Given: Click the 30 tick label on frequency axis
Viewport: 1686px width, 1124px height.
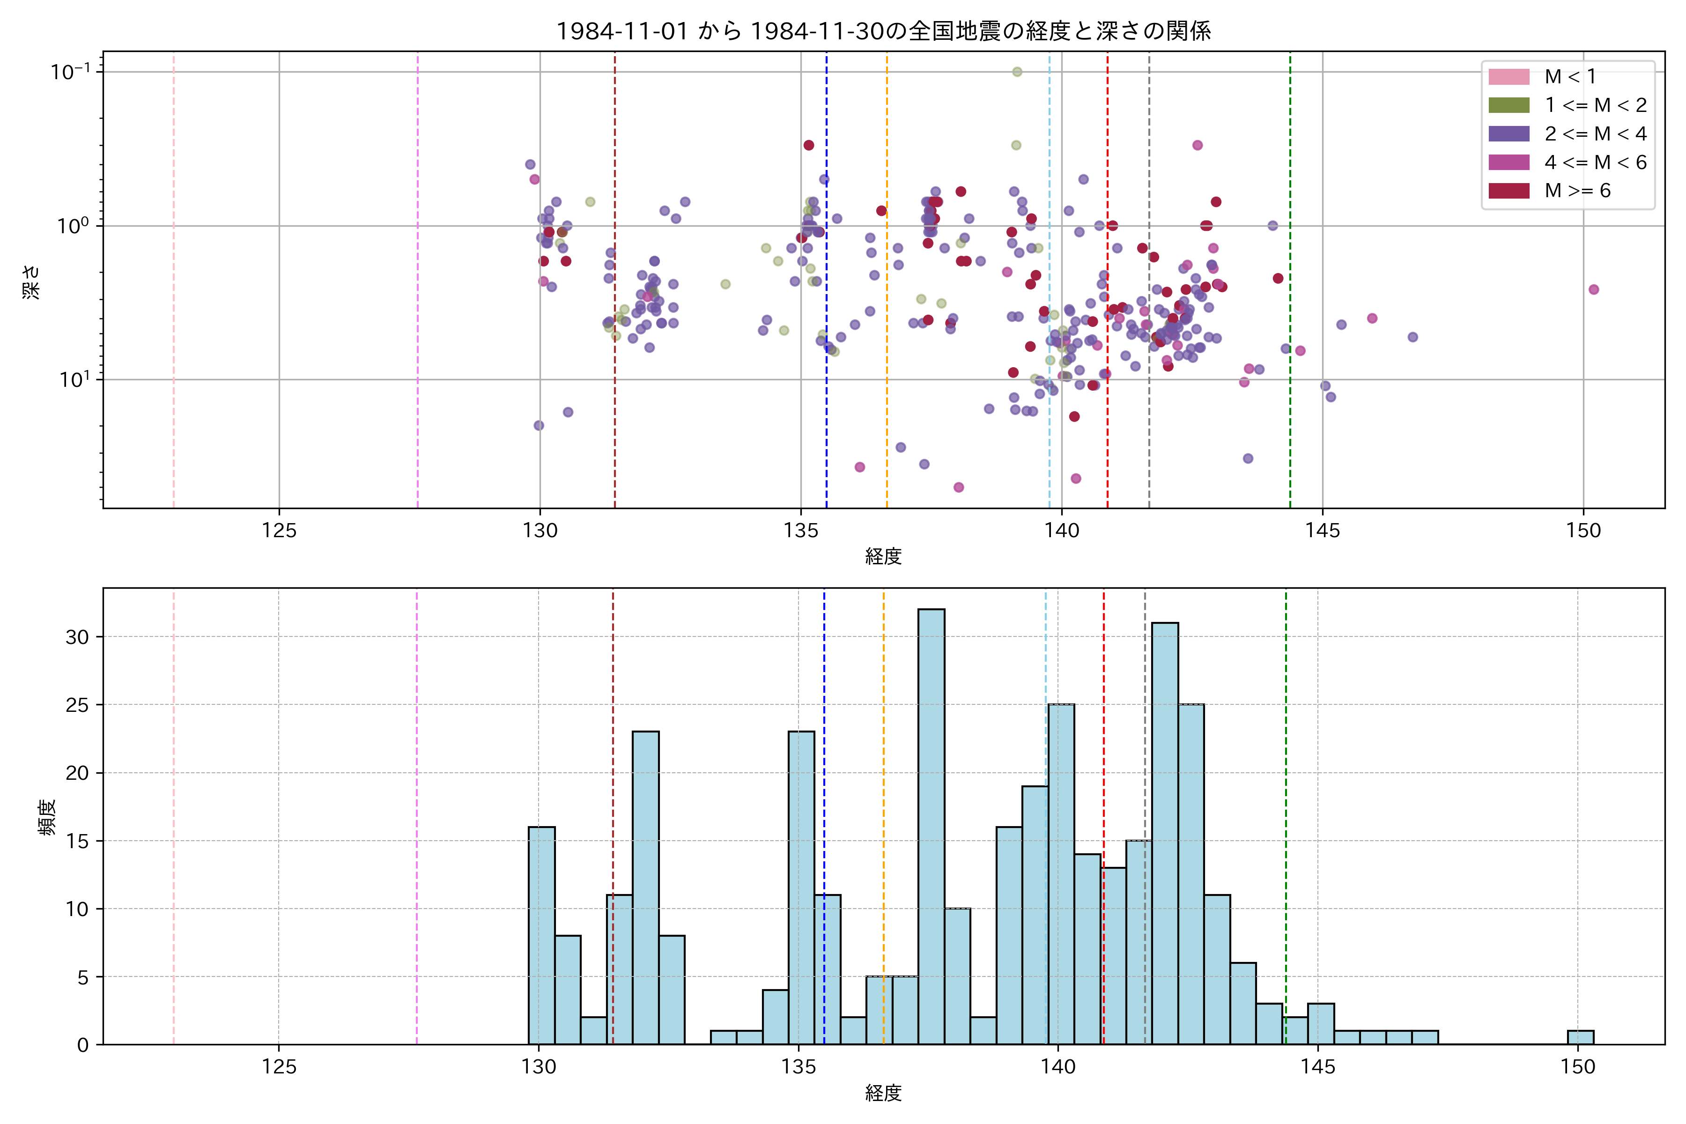Looking at the screenshot, I should click(x=77, y=637).
